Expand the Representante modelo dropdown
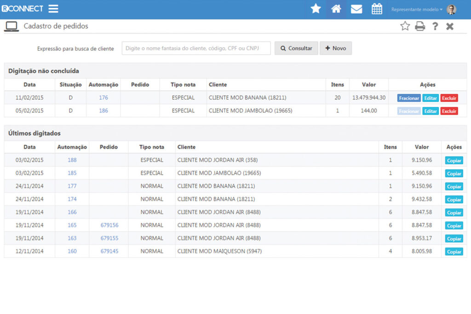471x314 pixels. pos(417,9)
